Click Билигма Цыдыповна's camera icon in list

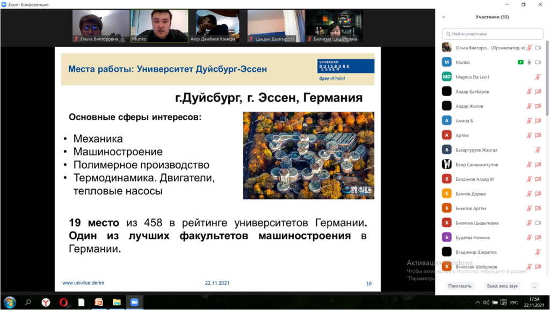538,222
